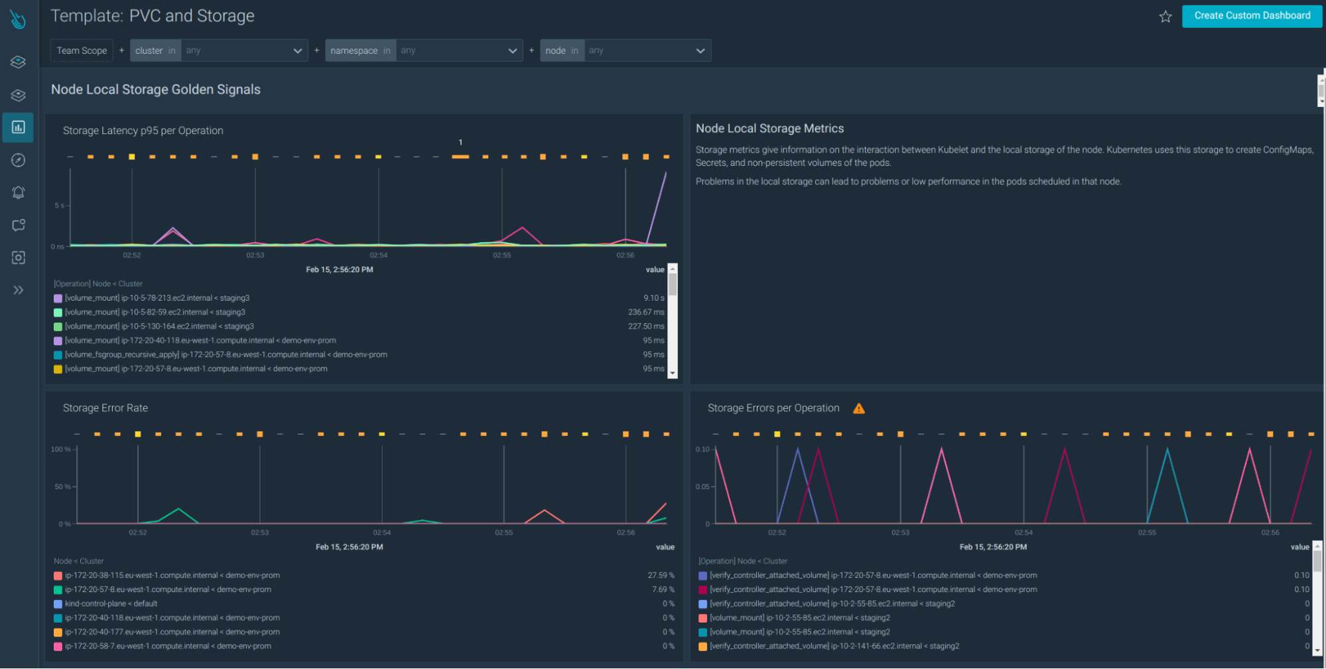Click the pink color swatch next to volume_mount entry
This screenshot has height=669, width=1326.
[x=702, y=617]
